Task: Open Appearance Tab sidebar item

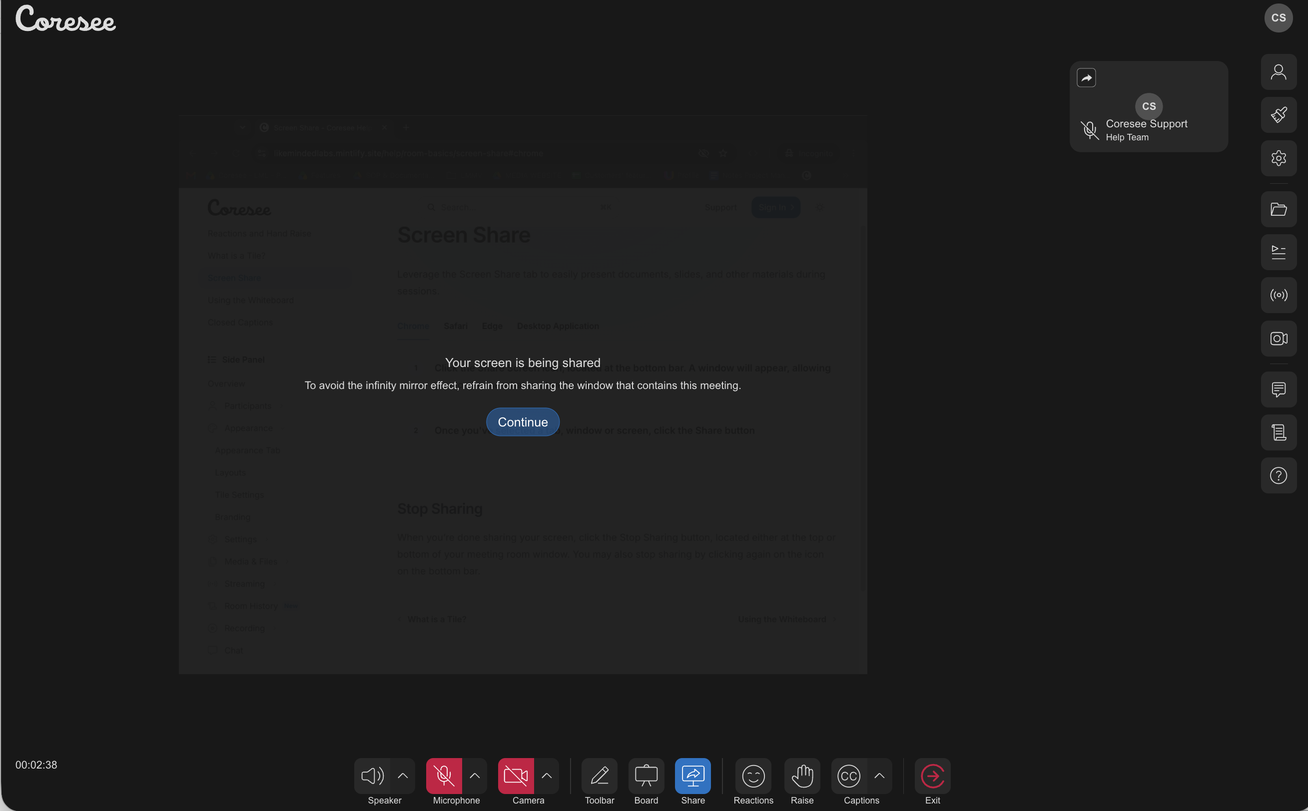Action: (x=247, y=450)
